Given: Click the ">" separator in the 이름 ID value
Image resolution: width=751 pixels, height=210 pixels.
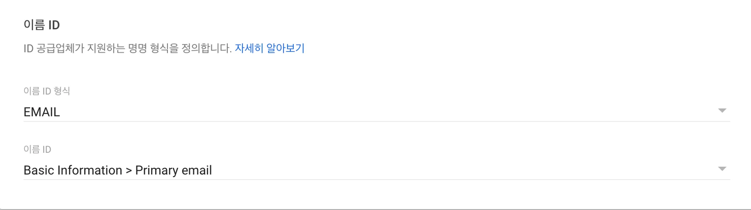Looking at the screenshot, I should click(x=129, y=171).
